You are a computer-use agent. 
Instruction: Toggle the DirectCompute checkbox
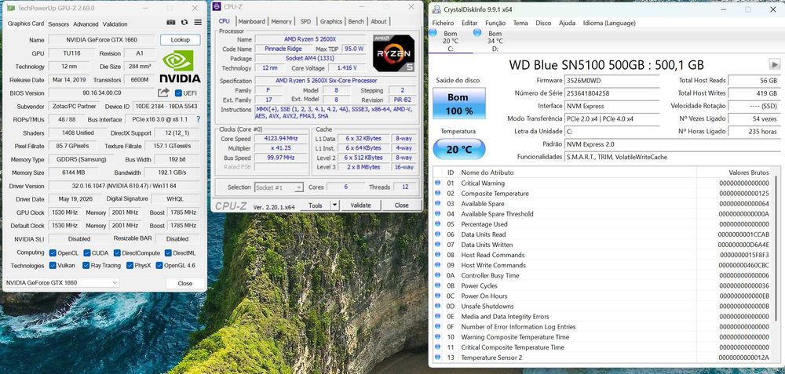tap(117, 253)
